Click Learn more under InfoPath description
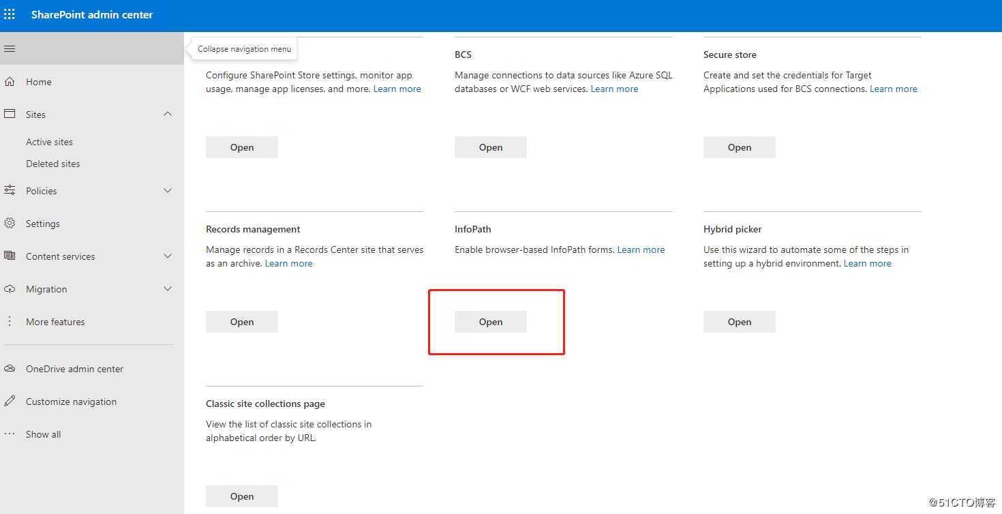The height and width of the screenshot is (514, 1002). 640,249
